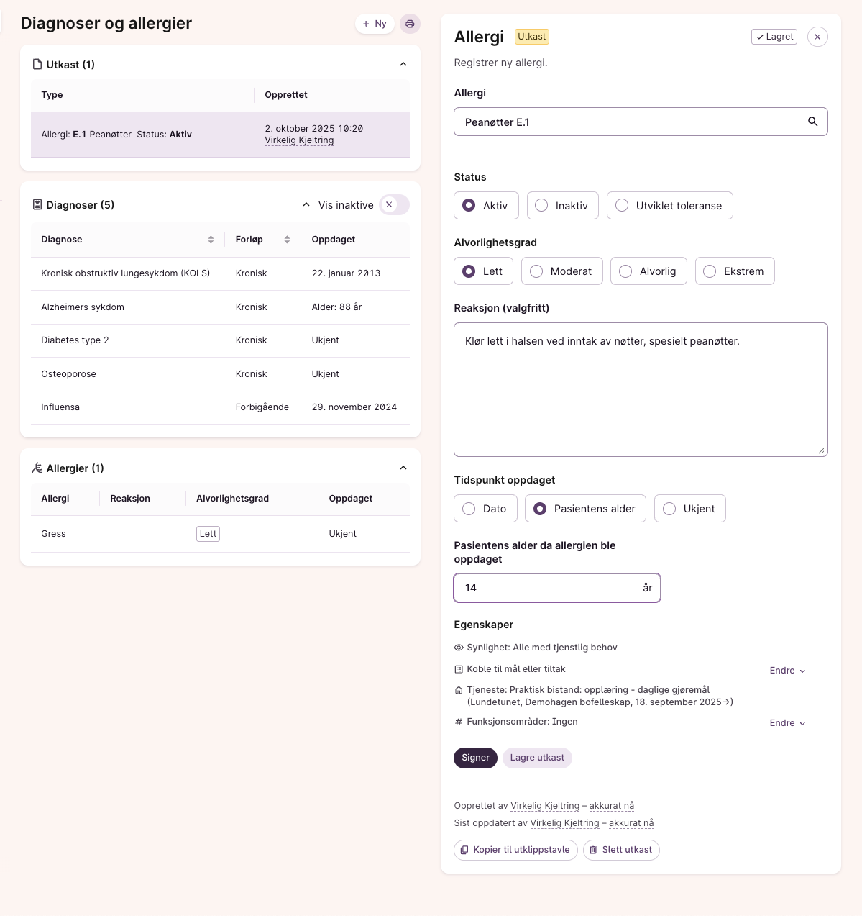Toggle the Vis inaktive switch
The height and width of the screenshot is (916, 862).
[x=394, y=205]
